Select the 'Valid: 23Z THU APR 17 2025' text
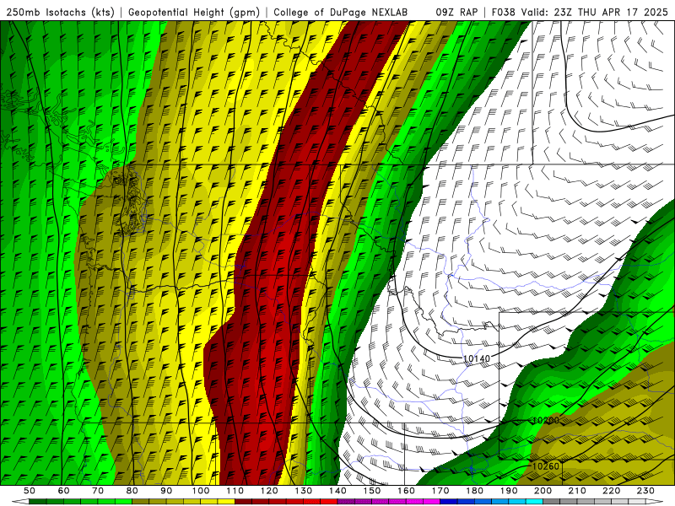Image resolution: width=675 pixels, height=506 pixels. (595, 12)
